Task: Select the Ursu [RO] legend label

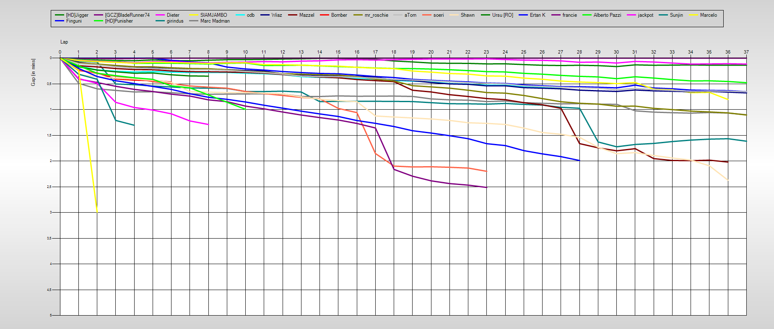Action: pyautogui.click(x=502, y=15)
